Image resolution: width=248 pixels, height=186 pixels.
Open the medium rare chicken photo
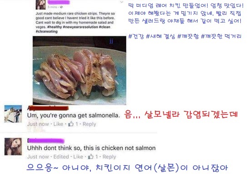[x=79, y=71]
